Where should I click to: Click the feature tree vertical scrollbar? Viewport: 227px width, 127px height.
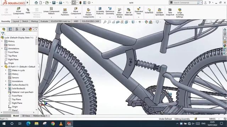click(36, 42)
